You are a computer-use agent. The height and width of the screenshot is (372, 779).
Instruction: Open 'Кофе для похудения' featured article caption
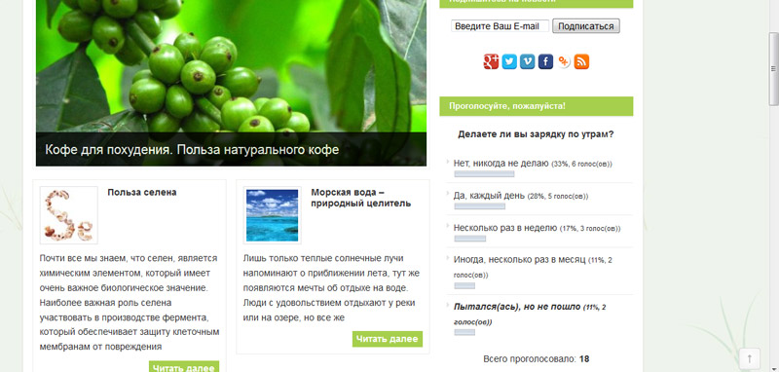pyautogui.click(x=192, y=150)
